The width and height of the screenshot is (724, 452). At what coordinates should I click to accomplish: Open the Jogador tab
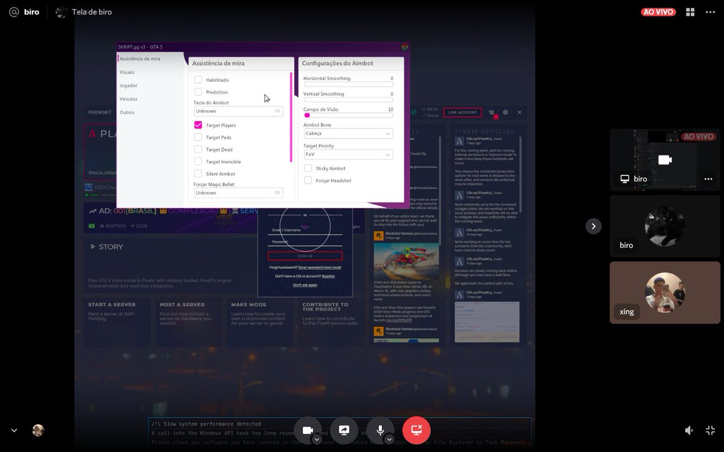129,86
